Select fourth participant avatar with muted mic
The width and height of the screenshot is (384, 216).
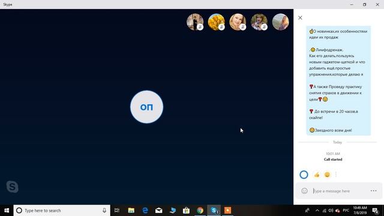click(259, 22)
